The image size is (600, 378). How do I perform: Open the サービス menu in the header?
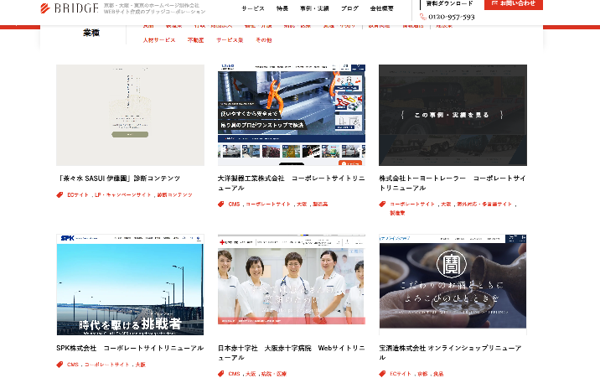252,8
